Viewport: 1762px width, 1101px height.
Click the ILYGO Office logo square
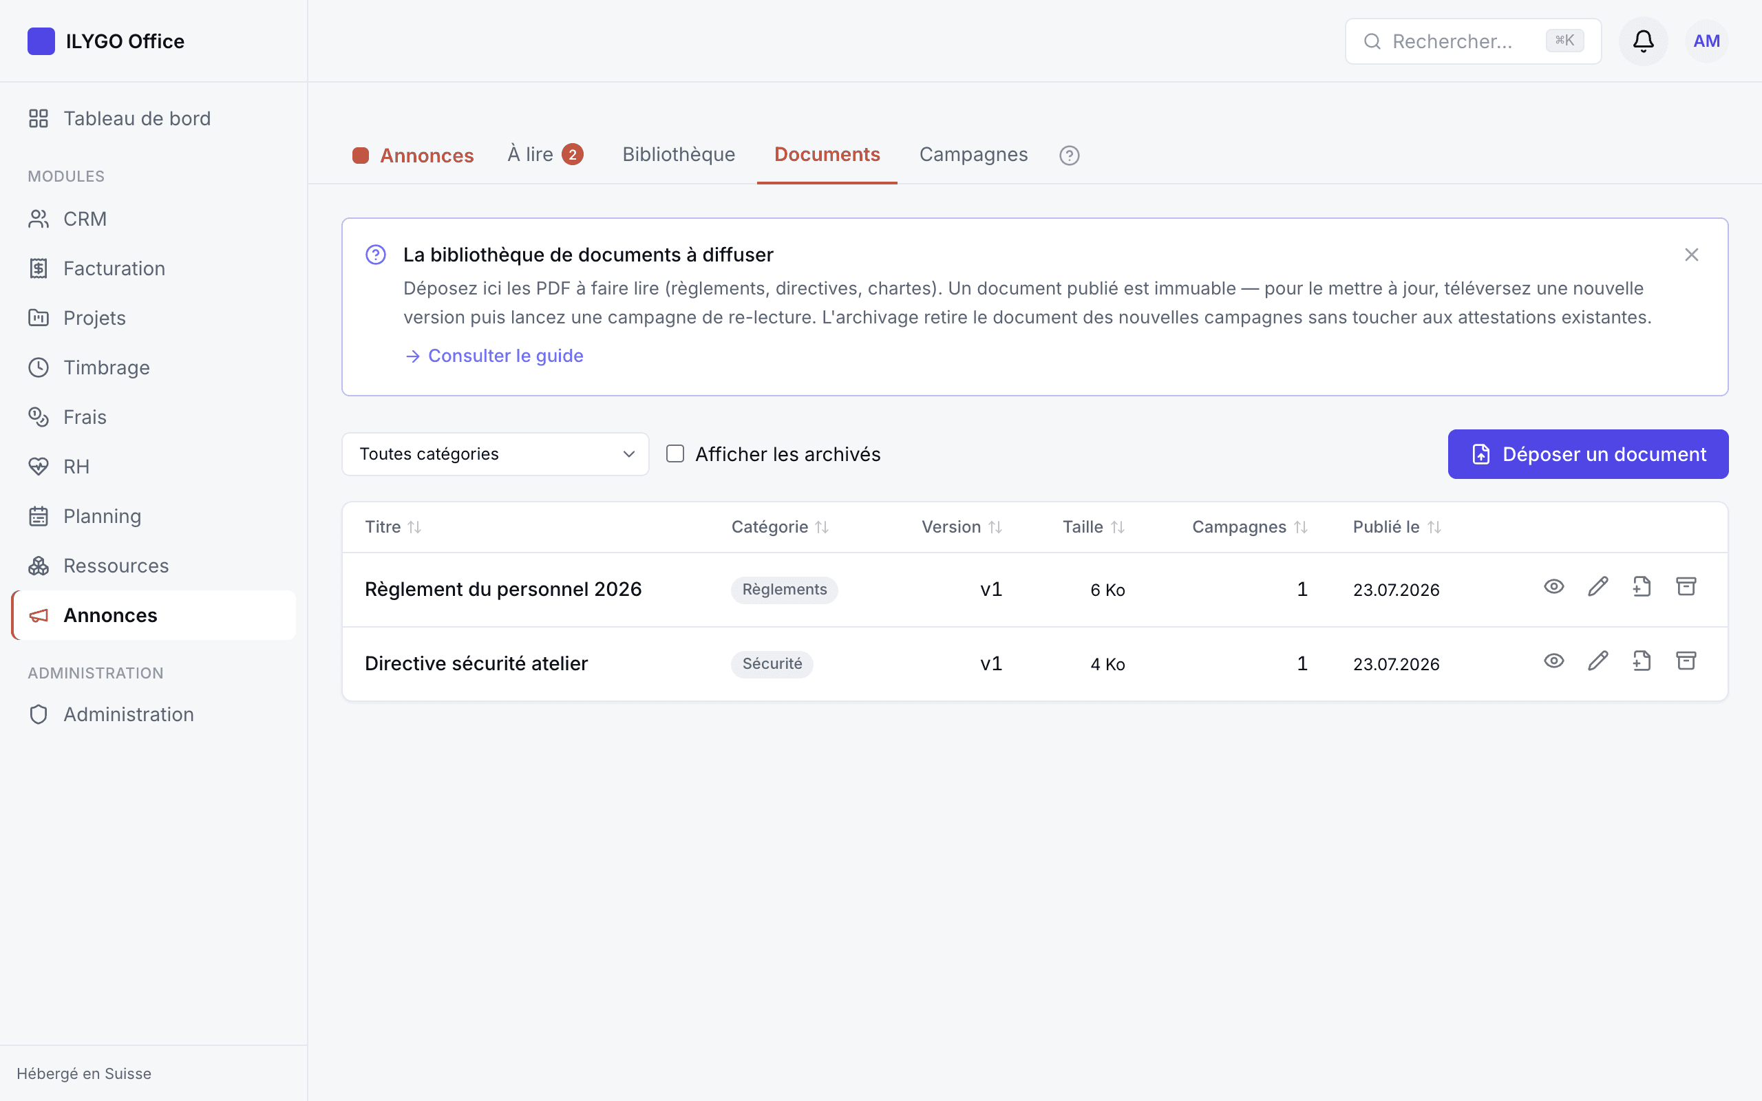(x=41, y=41)
